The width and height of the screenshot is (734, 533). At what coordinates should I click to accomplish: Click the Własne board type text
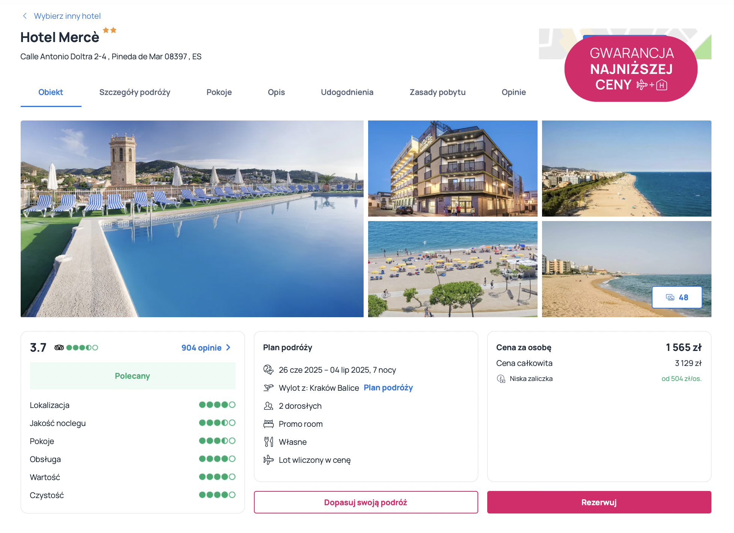tap(293, 442)
